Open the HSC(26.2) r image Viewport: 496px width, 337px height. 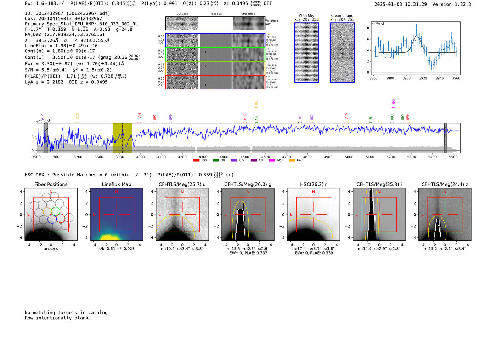point(313,215)
